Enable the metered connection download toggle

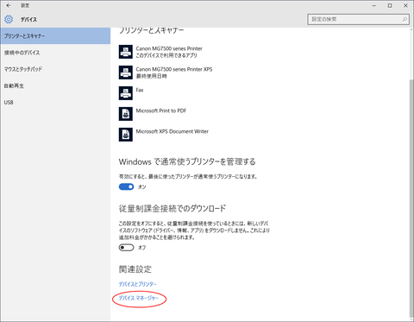pos(126,248)
